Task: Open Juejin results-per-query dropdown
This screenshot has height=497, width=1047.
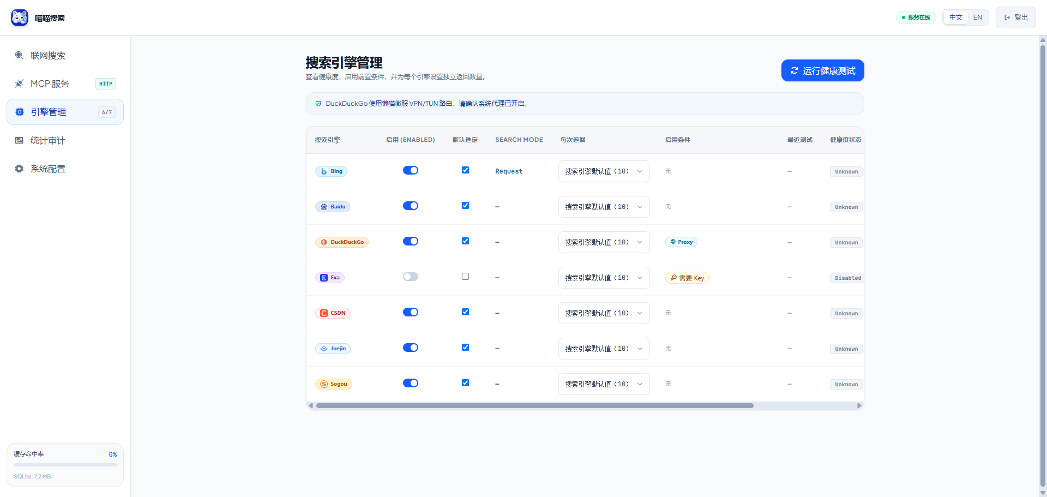Action: pyautogui.click(x=604, y=349)
